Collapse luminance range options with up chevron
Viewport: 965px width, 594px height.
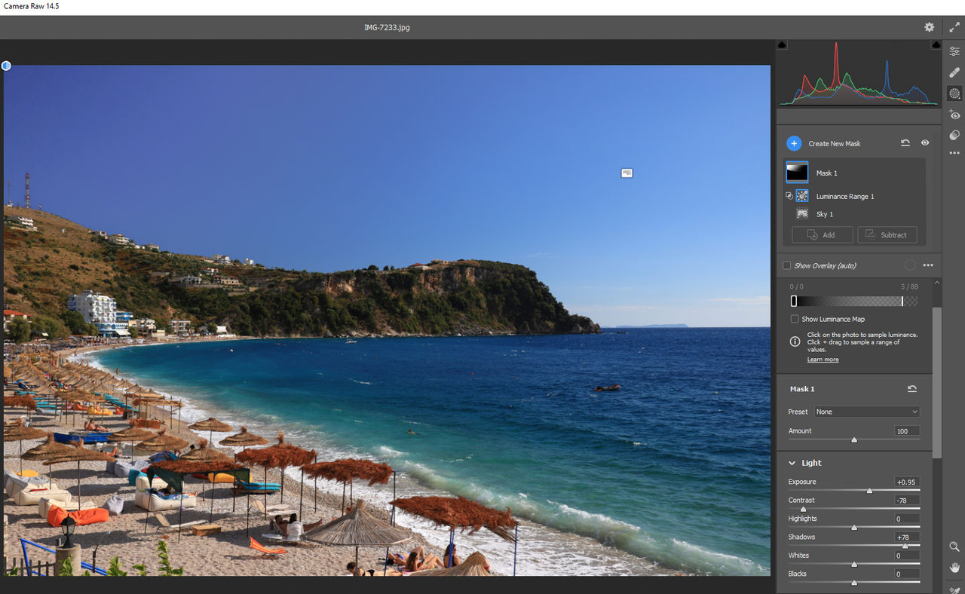click(937, 283)
